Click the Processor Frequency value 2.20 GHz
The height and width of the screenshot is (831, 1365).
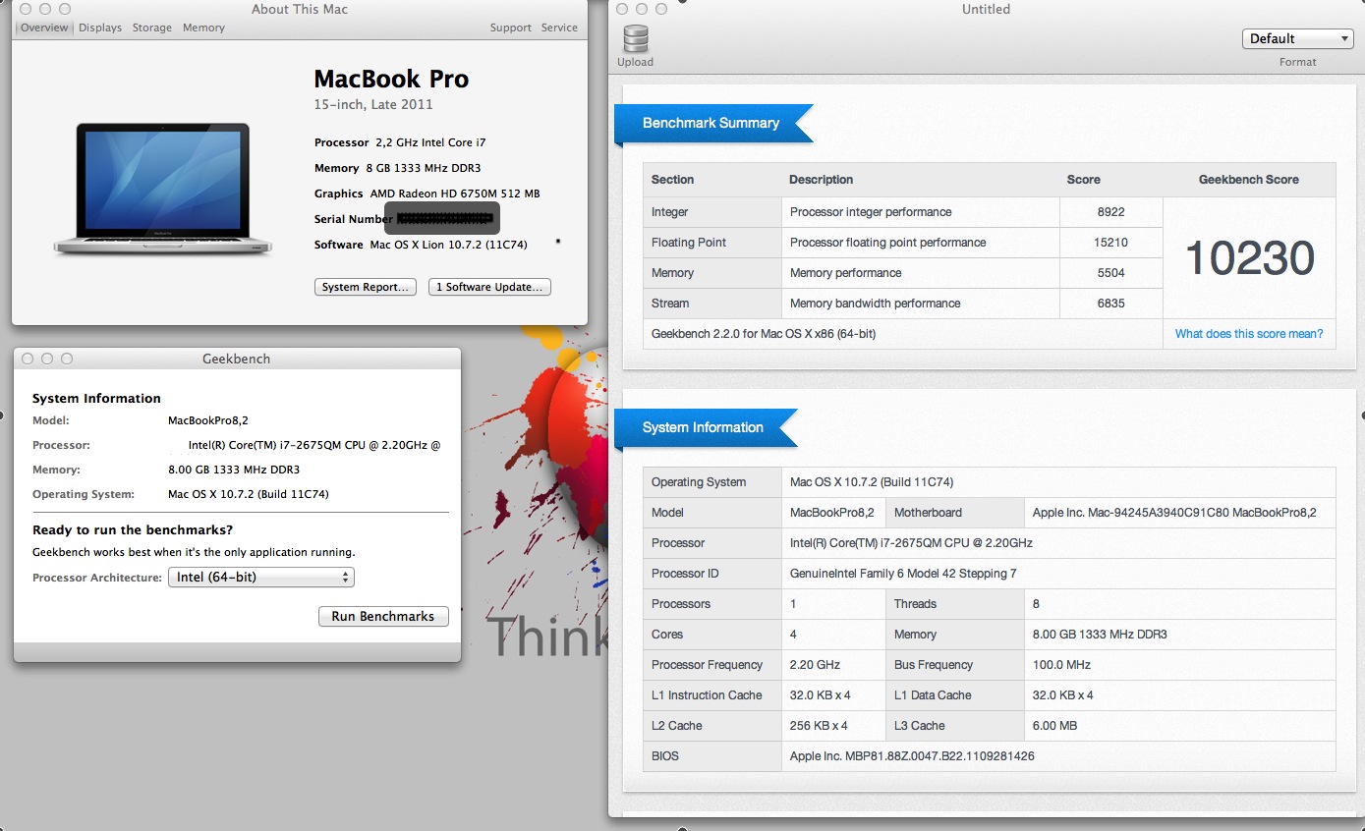tap(815, 665)
